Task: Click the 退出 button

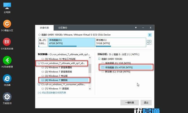Action: coord(146,103)
